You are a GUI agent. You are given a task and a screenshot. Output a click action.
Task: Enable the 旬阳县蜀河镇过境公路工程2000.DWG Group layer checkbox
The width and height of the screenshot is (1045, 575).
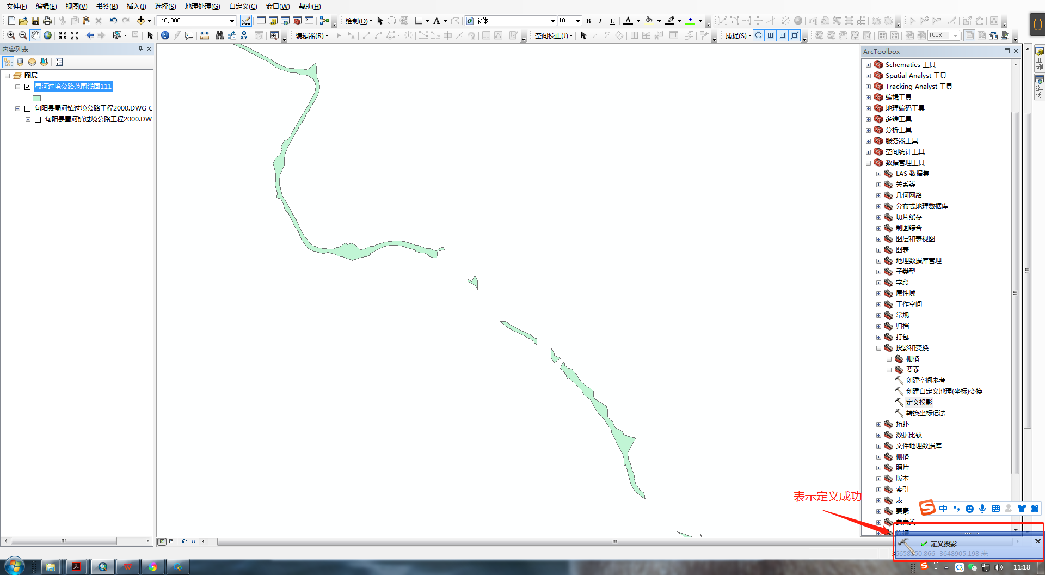coord(28,108)
